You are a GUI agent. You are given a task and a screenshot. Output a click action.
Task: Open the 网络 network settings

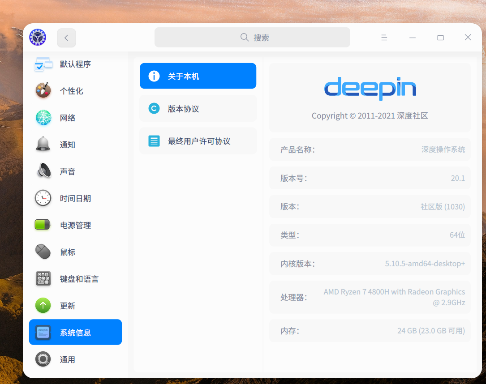(75, 118)
